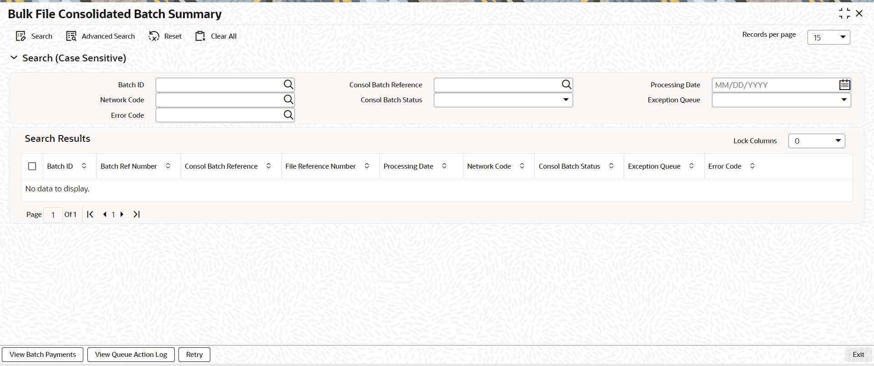Viewport: 874px width, 366px height.
Task: Sort by Batch ID column
Action: pos(84,166)
